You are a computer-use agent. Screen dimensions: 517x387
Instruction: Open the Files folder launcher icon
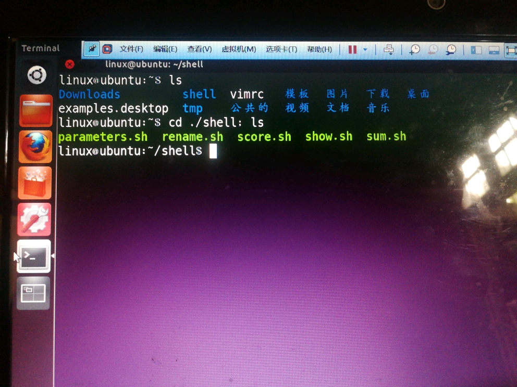(x=36, y=111)
